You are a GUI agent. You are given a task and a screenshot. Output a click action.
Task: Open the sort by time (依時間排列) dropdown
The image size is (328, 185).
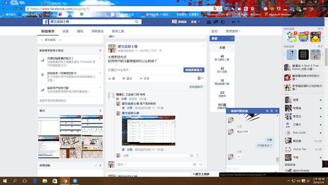coord(197,87)
